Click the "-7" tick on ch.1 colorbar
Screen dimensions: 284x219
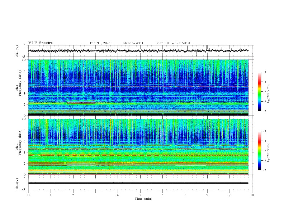tap(264, 111)
